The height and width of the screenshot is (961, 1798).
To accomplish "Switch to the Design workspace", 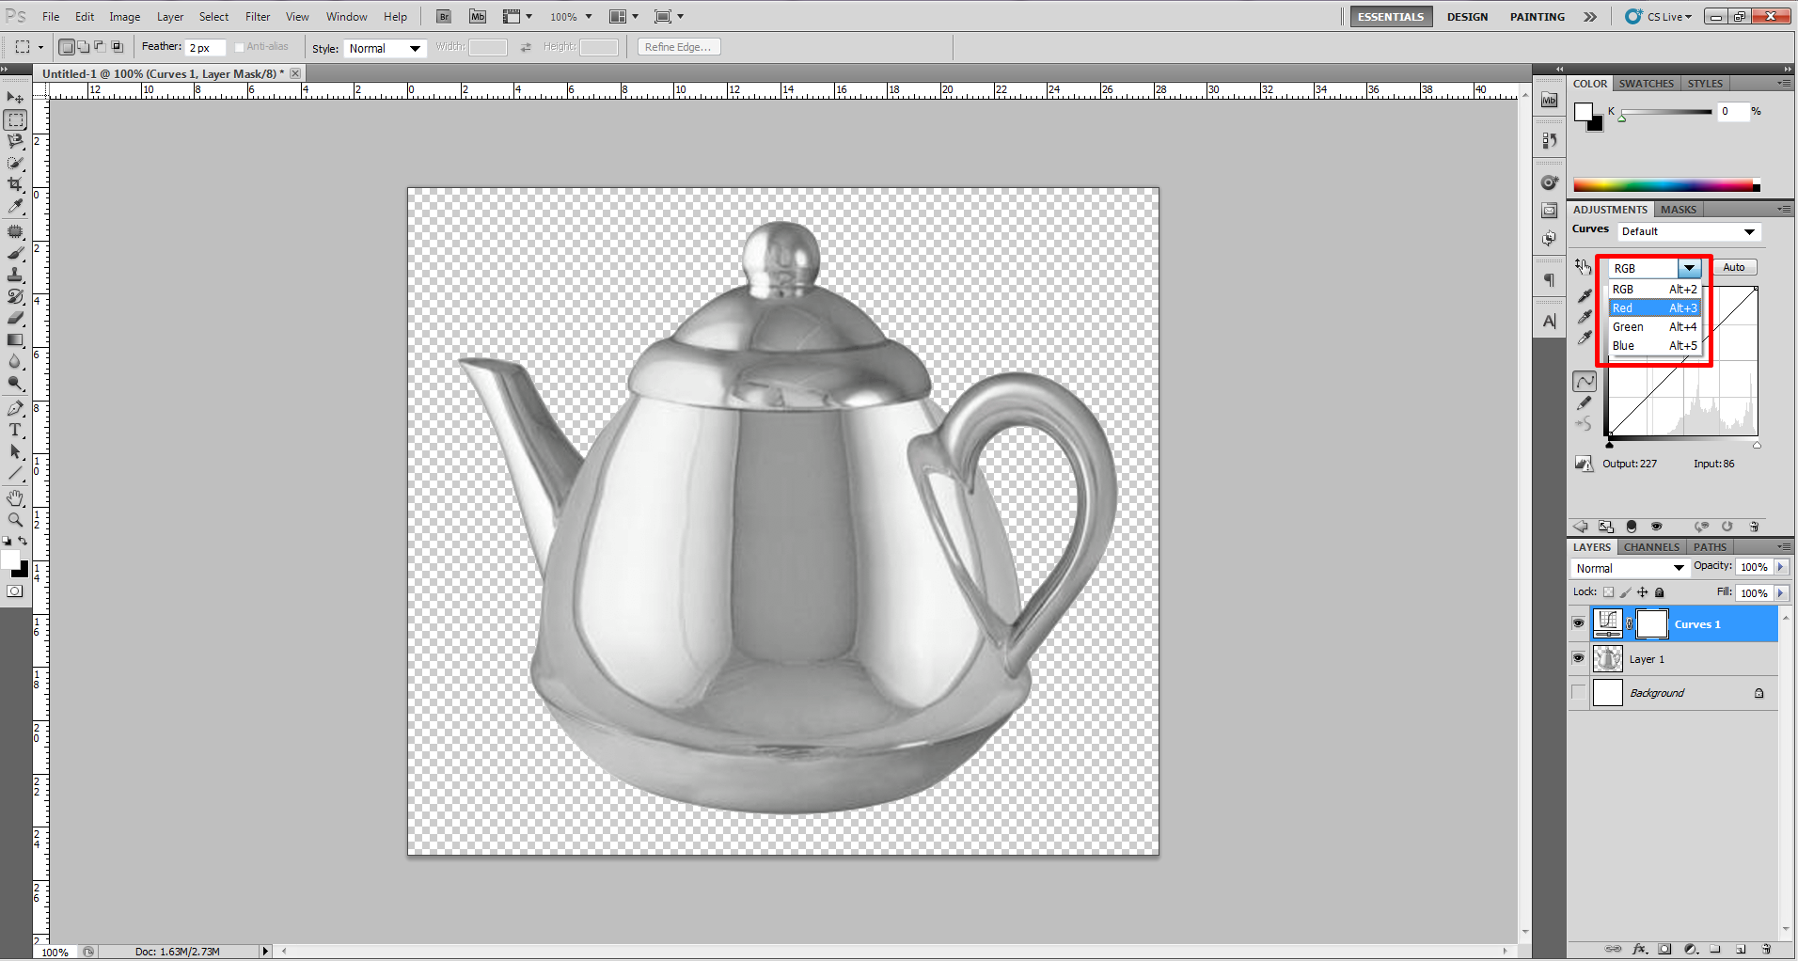I will pyautogui.click(x=1467, y=17).
